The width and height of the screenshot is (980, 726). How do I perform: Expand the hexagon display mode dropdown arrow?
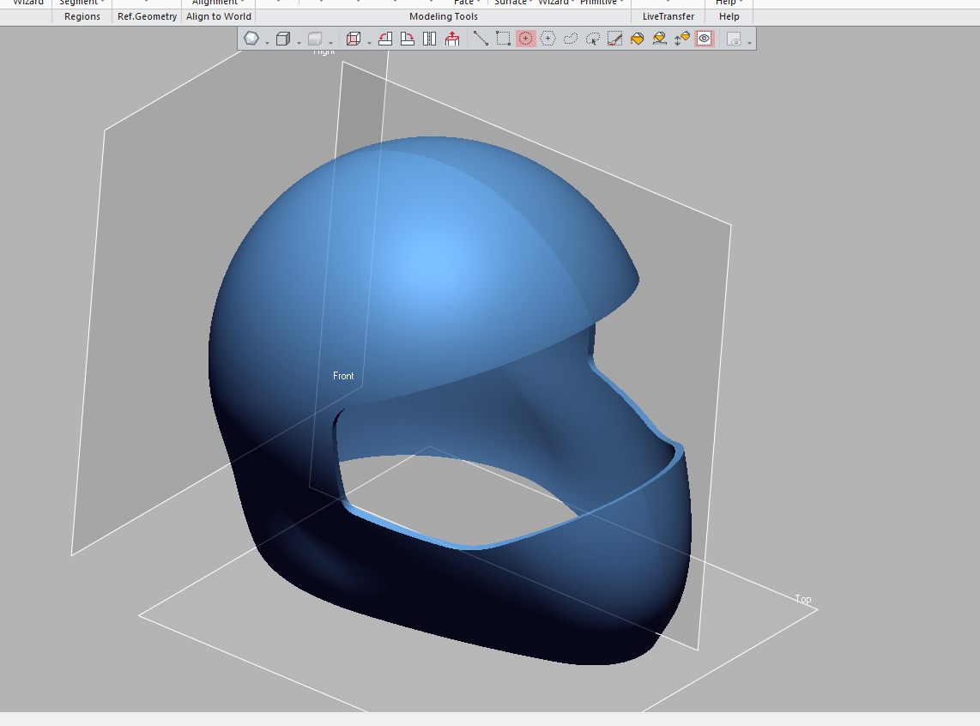(x=267, y=42)
